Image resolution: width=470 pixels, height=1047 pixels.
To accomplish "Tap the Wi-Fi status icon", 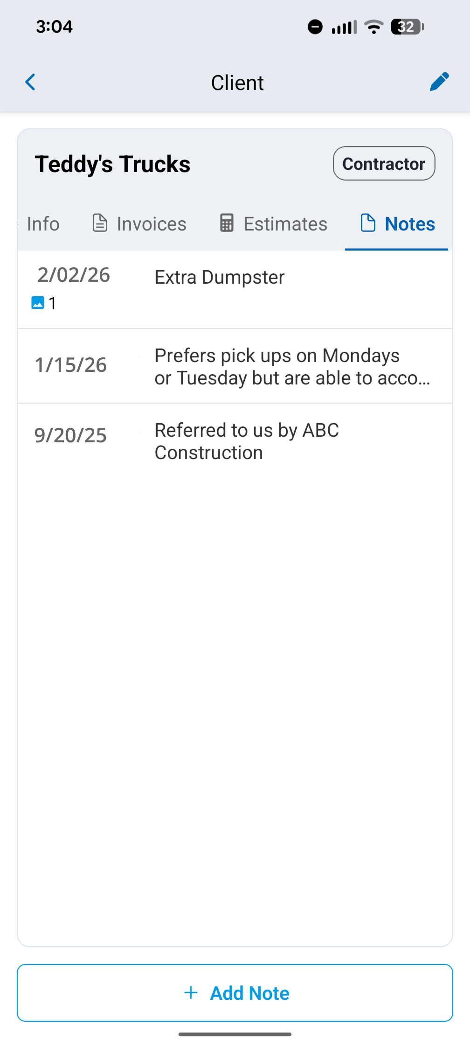I will (374, 27).
